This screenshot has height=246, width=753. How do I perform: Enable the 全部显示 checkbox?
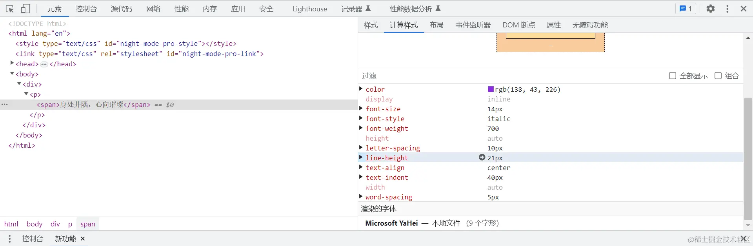(673, 76)
